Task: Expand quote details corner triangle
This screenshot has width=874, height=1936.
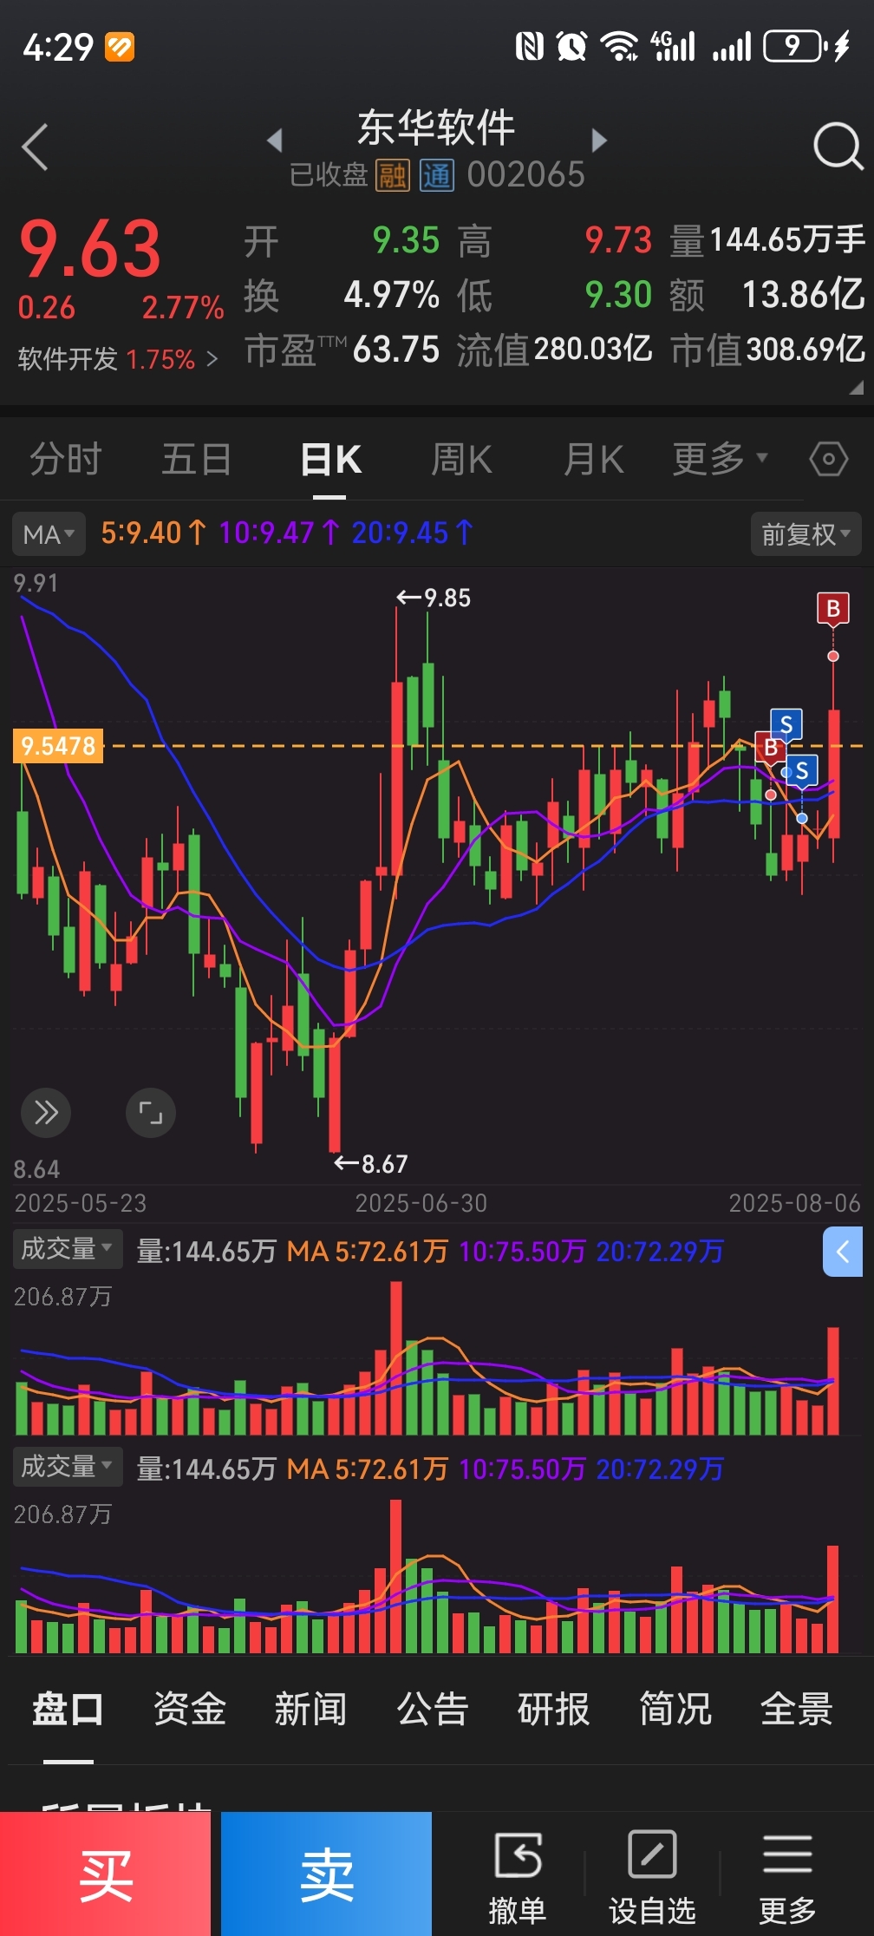Action: point(856,387)
